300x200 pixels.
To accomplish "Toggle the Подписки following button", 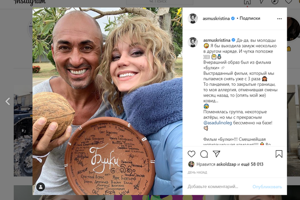I will point(250,18).
